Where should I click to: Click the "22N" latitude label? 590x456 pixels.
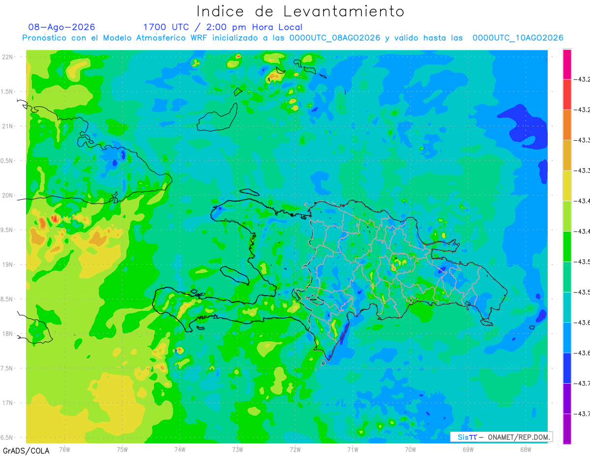pyautogui.click(x=8, y=57)
